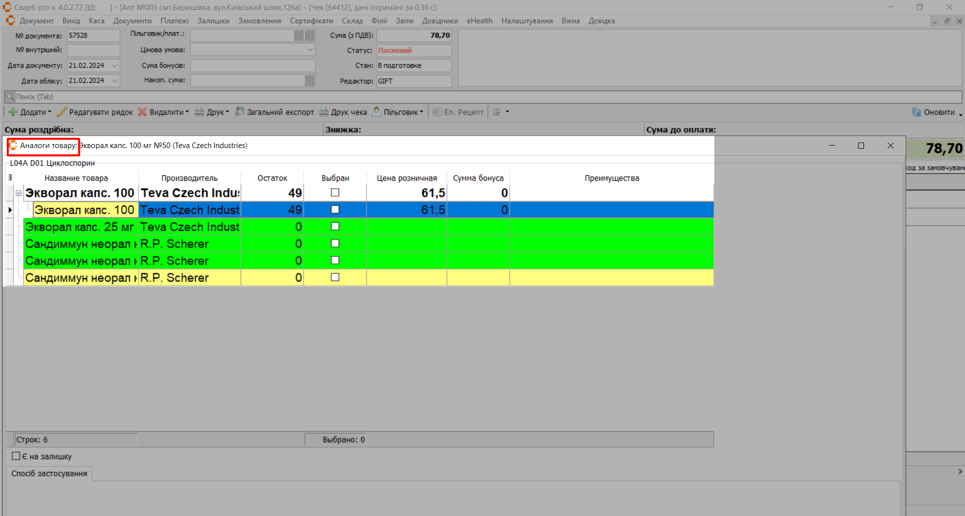
Task: Click the Цена розничная column header
Action: 406,178
